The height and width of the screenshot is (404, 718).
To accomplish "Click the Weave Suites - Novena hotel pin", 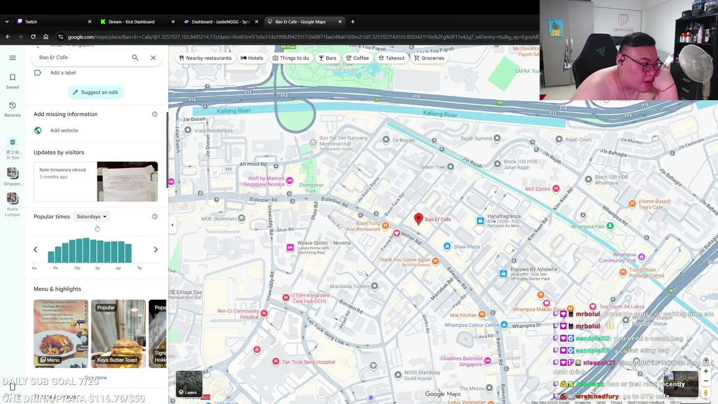I will pyautogui.click(x=290, y=247).
